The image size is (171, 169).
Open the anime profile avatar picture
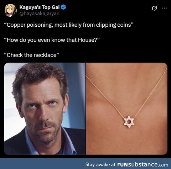[x=10, y=10]
